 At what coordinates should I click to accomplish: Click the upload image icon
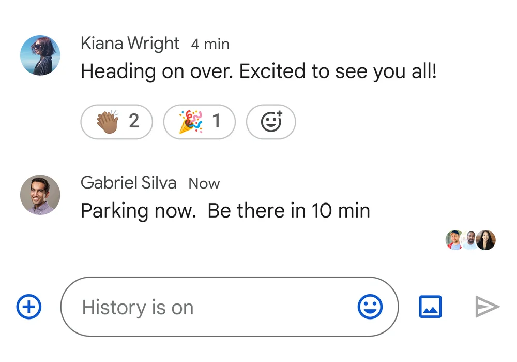pyautogui.click(x=430, y=307)
